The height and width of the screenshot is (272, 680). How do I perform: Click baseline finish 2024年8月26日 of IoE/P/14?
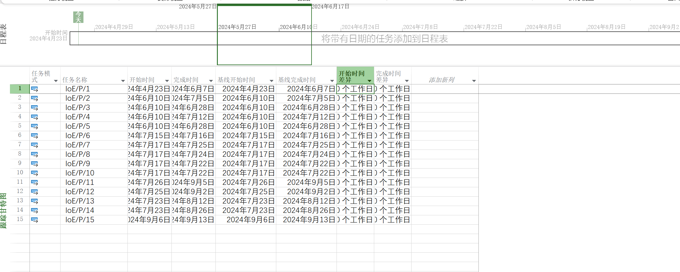tap(309, 210)
